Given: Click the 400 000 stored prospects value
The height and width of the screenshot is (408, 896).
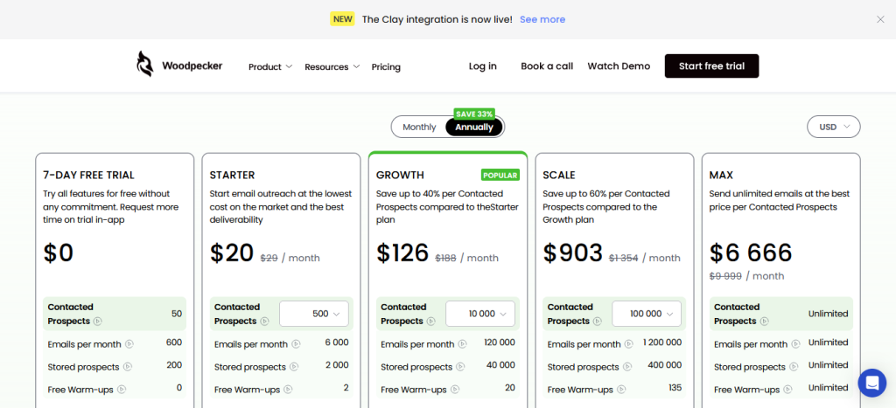Looking at the screenshot, I should pyautogui.click(x=665, y=365).
